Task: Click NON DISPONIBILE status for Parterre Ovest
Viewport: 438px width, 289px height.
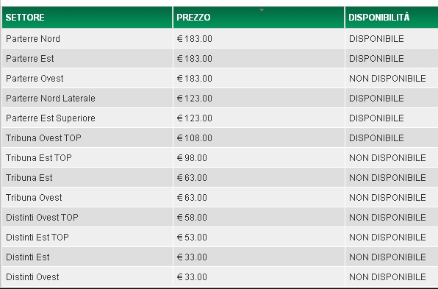Action: pos(387,79)
